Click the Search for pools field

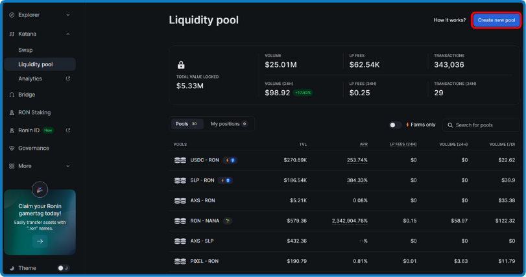click(x=481, y=125)
